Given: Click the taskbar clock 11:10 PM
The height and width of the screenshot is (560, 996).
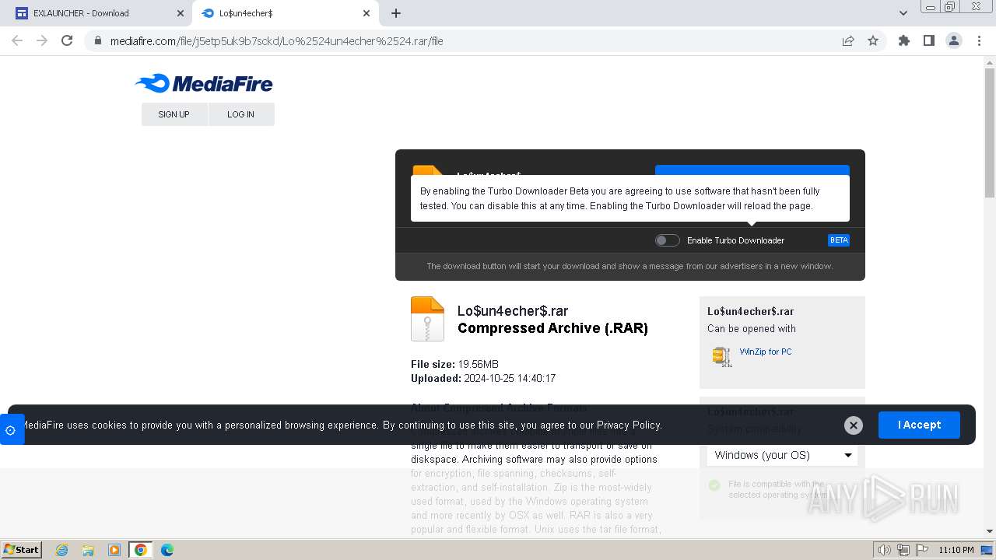Looking at the screenshot, I should tap(956, 550).
